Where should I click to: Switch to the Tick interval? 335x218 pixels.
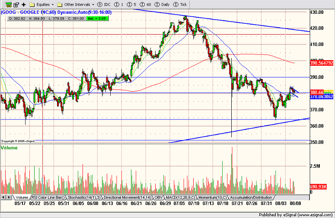tap(180, 4)
